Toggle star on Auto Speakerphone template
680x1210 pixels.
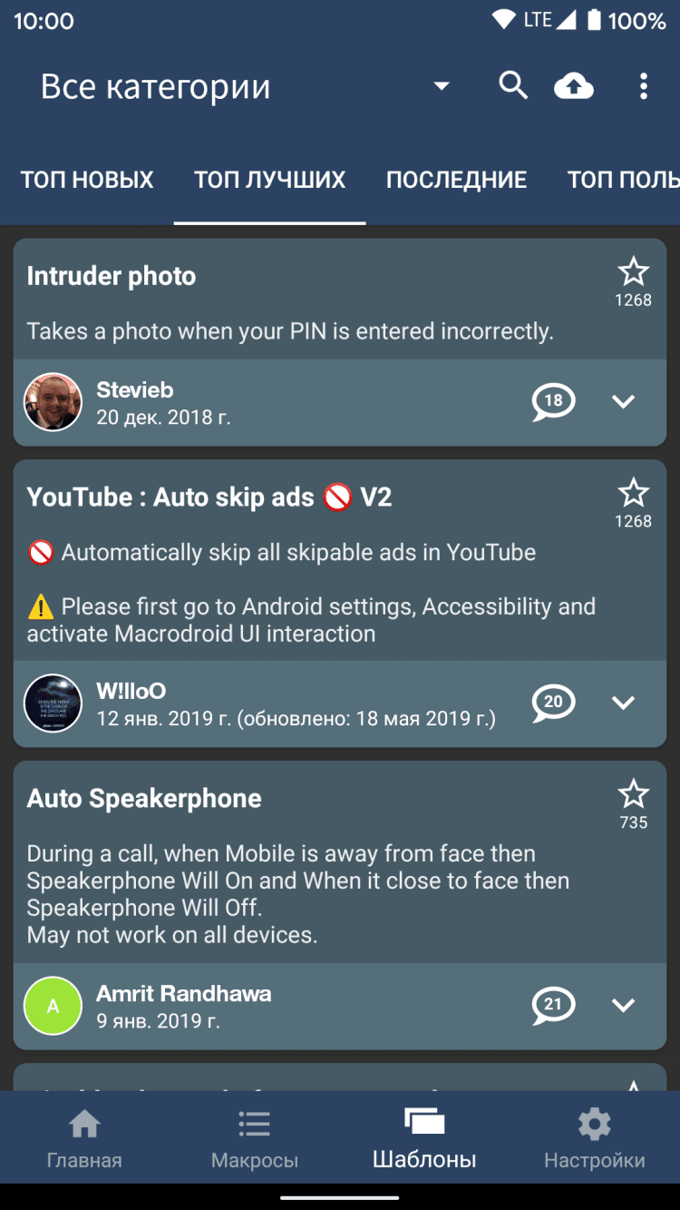click(x=633, y=795)
